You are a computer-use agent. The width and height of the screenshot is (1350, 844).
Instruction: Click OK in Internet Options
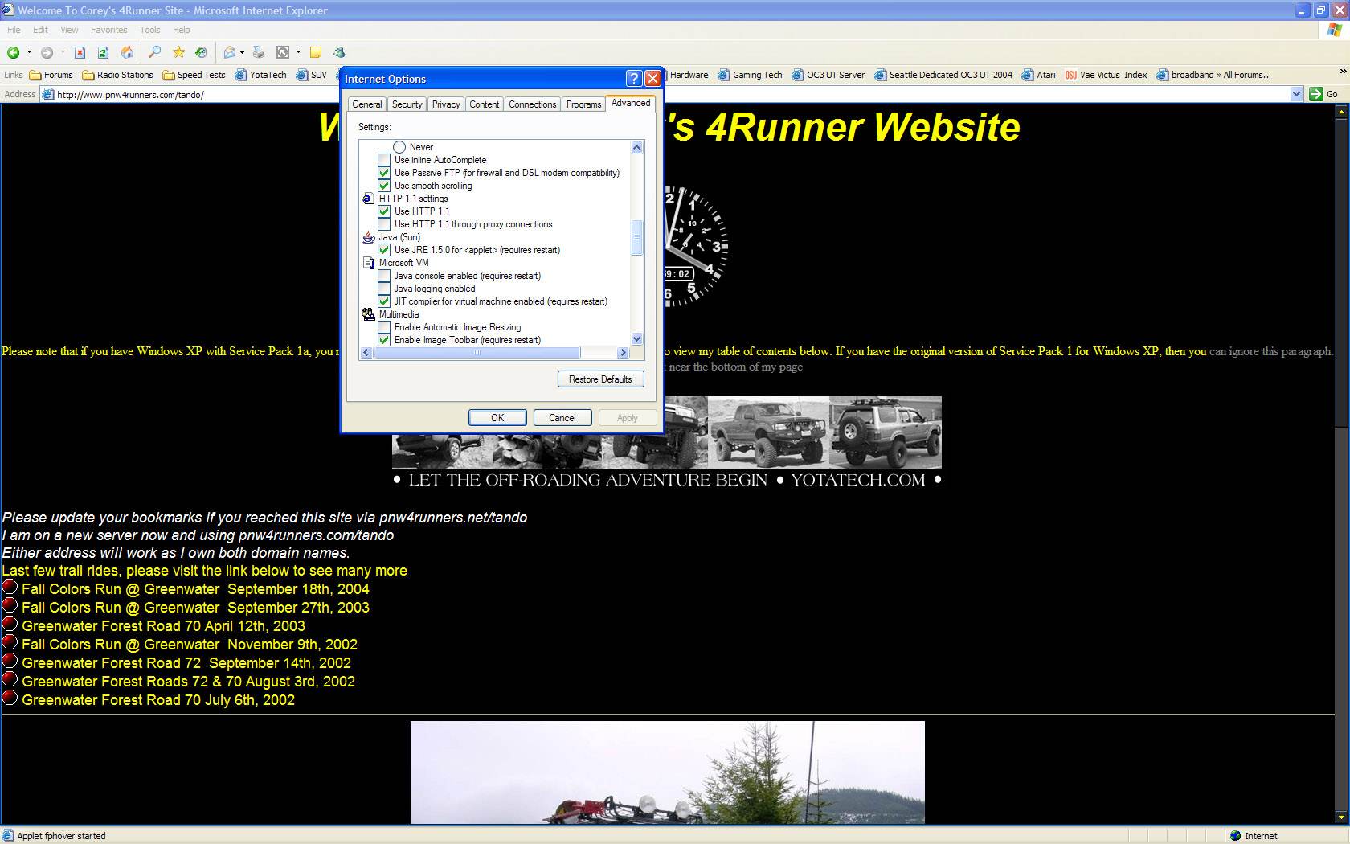497,418
